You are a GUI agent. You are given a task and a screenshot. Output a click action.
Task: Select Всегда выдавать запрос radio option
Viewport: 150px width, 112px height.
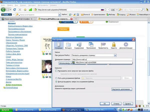[x=56, y=82]
